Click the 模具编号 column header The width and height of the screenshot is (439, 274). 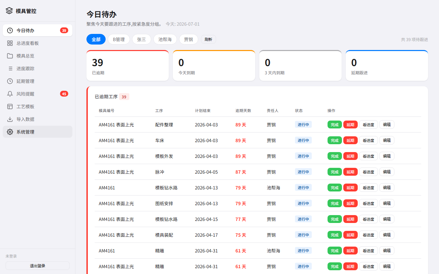(x=107, y=111)
